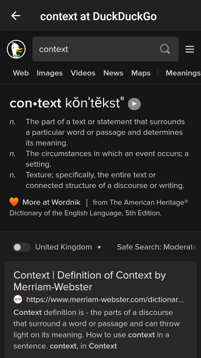Toggle the United Kingdom region switch

pyautogui.click(x=21, y=247)
